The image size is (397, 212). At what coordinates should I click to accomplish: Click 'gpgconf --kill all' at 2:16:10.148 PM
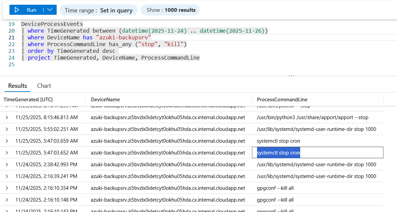coord(275,200)
